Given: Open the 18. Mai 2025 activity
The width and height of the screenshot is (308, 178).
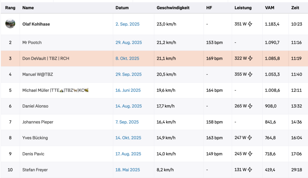Looking at the screenshot, I should coord(128,170).
